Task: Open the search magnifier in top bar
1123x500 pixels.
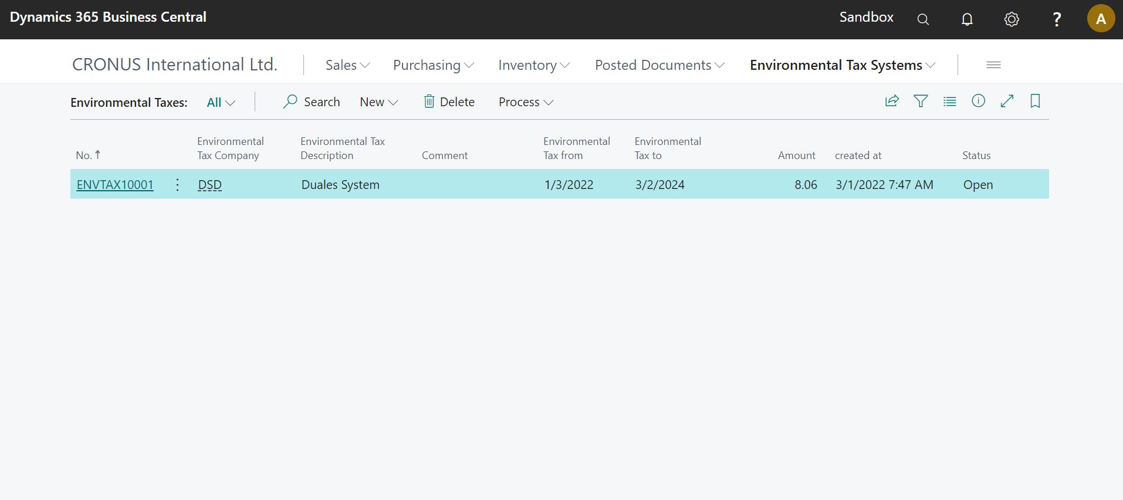Action: 923,19
